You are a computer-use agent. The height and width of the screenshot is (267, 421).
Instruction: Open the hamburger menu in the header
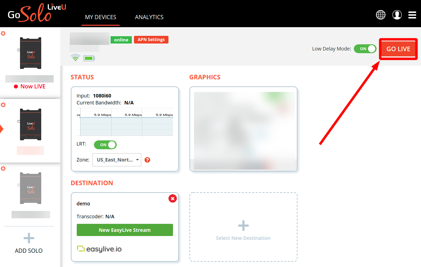pyautogui.click(x=412, y=15)
